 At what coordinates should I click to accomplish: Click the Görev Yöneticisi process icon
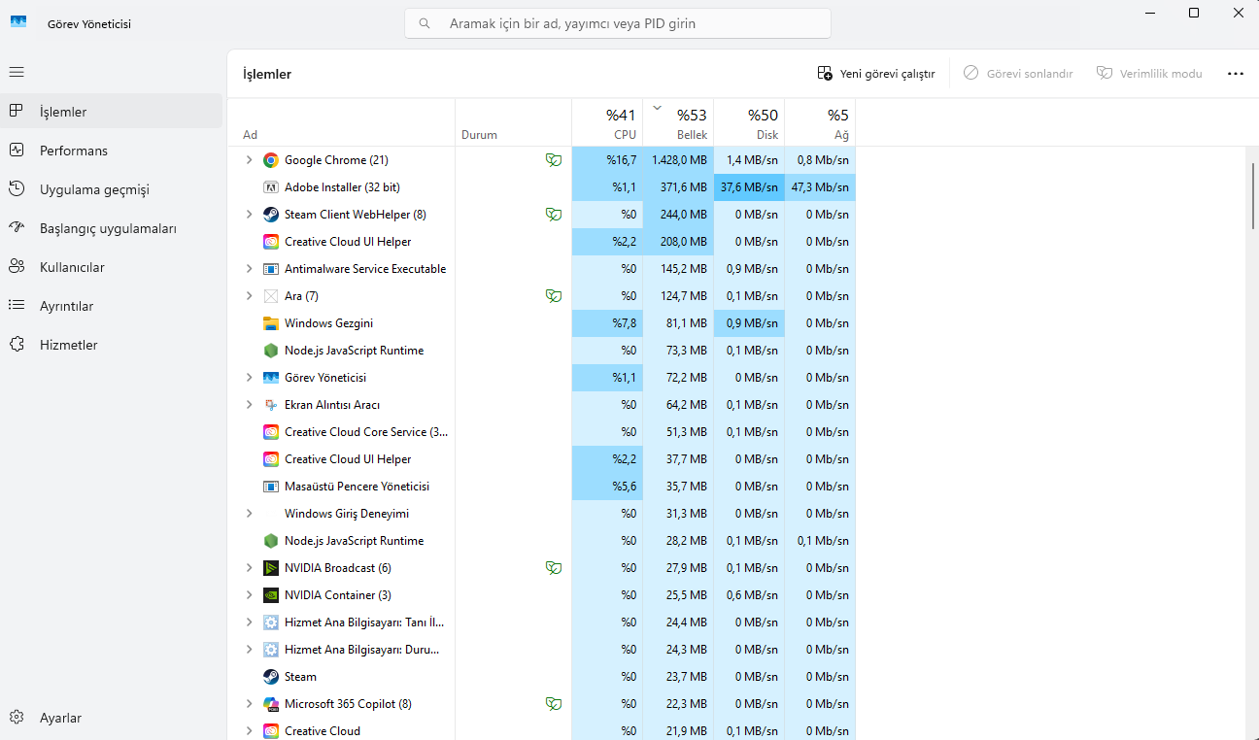click(x=271, y=378)
